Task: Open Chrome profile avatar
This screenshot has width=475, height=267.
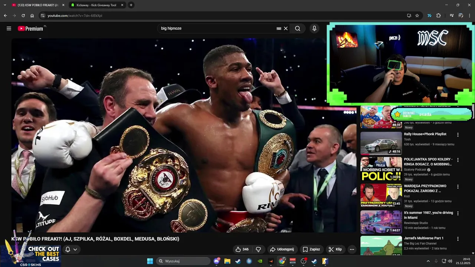Action: coord(461,16)
